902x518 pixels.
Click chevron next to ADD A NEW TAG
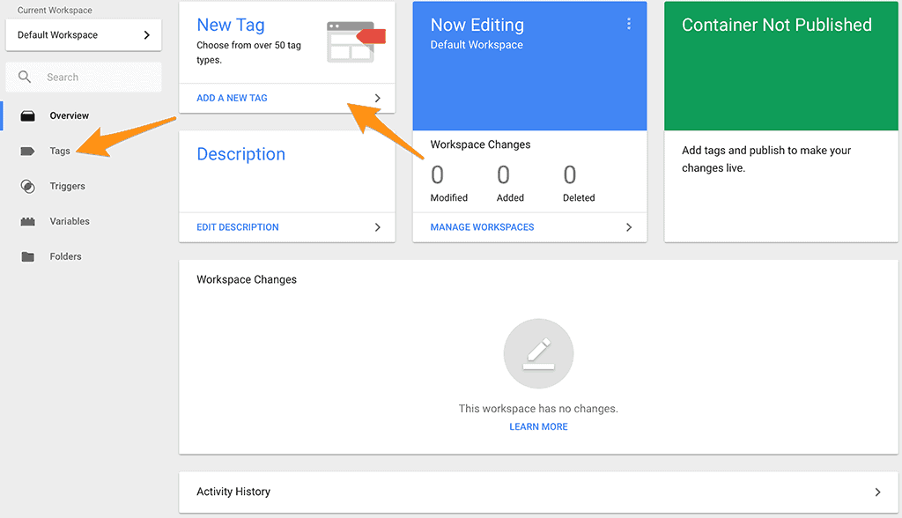click(377, 98)
